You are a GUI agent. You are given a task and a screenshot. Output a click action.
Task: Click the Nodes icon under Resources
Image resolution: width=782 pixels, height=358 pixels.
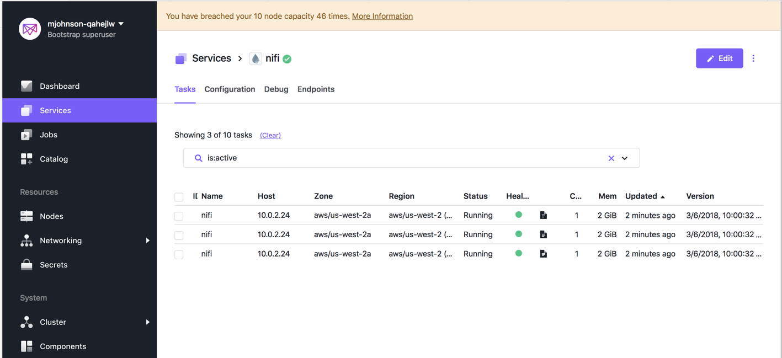tap(26, 216)
